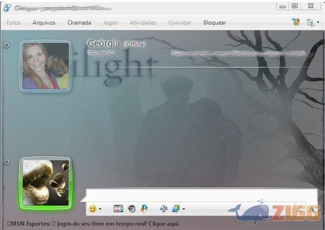Expand the background picture dropdown arrow

tap(184, 209)
